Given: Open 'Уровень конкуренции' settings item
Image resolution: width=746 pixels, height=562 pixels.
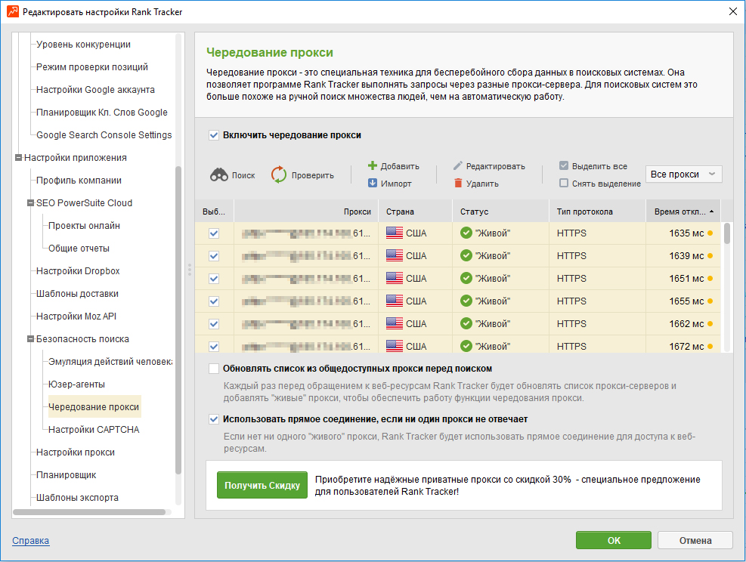Looking at the screenshot, I should [83, 45].
